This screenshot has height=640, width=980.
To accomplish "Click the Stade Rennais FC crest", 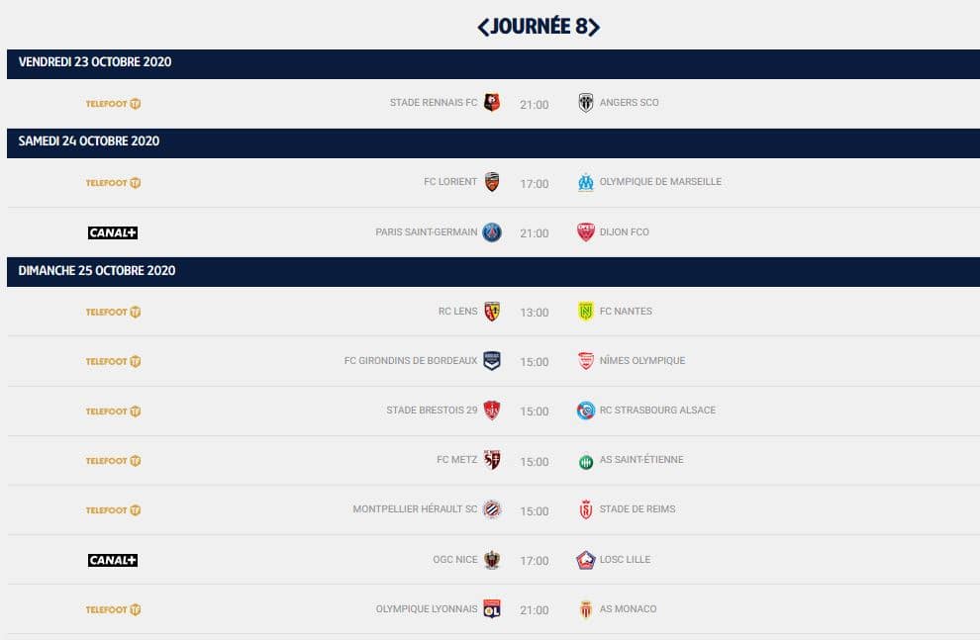I will 492,103.
